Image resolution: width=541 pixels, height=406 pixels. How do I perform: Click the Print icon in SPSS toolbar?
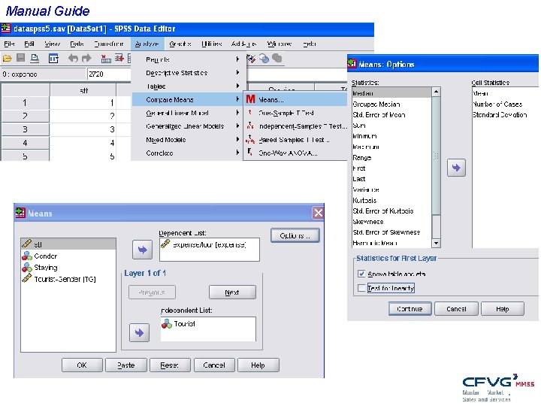pos(35,58)
